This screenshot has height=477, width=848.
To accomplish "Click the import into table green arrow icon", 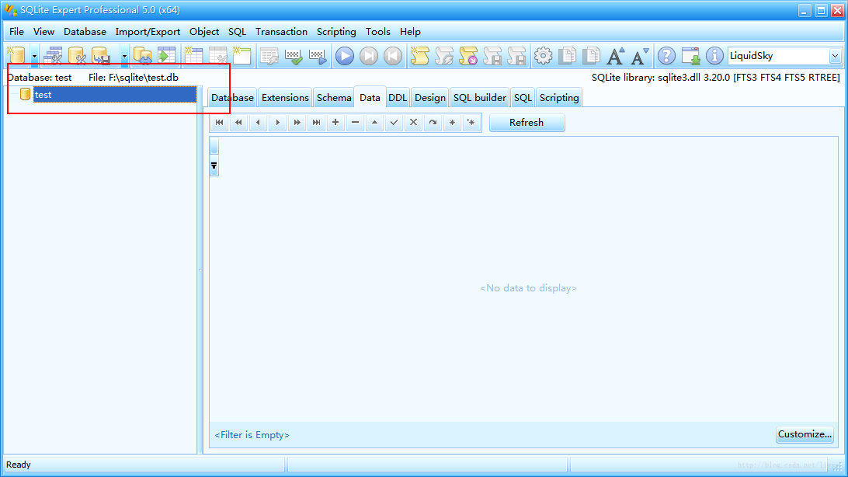I will pyautogui.click(x=166, y=56).
